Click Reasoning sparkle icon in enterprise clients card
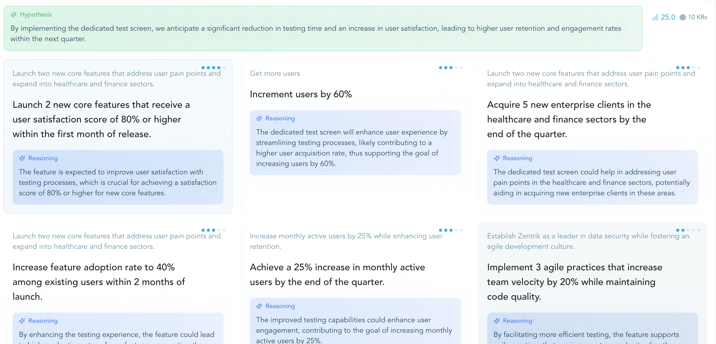Viewport: 716px width, 344px height. (496, 158)
